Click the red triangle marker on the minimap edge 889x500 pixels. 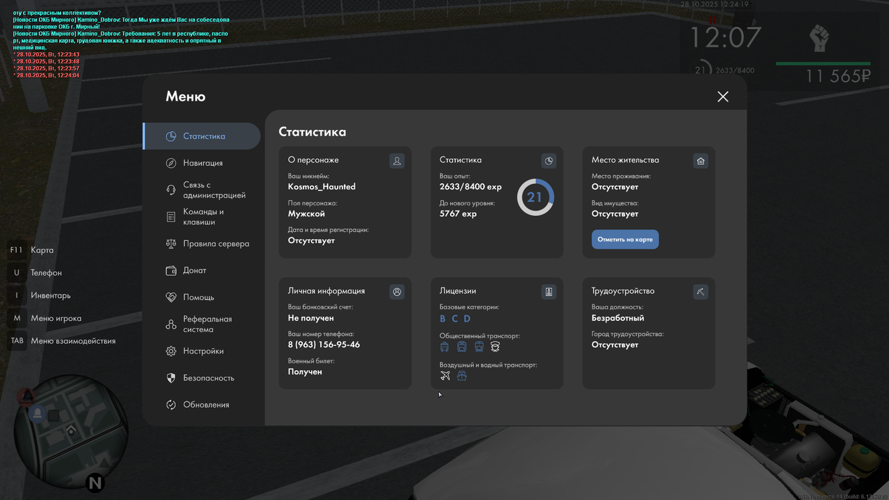point(25,397)
